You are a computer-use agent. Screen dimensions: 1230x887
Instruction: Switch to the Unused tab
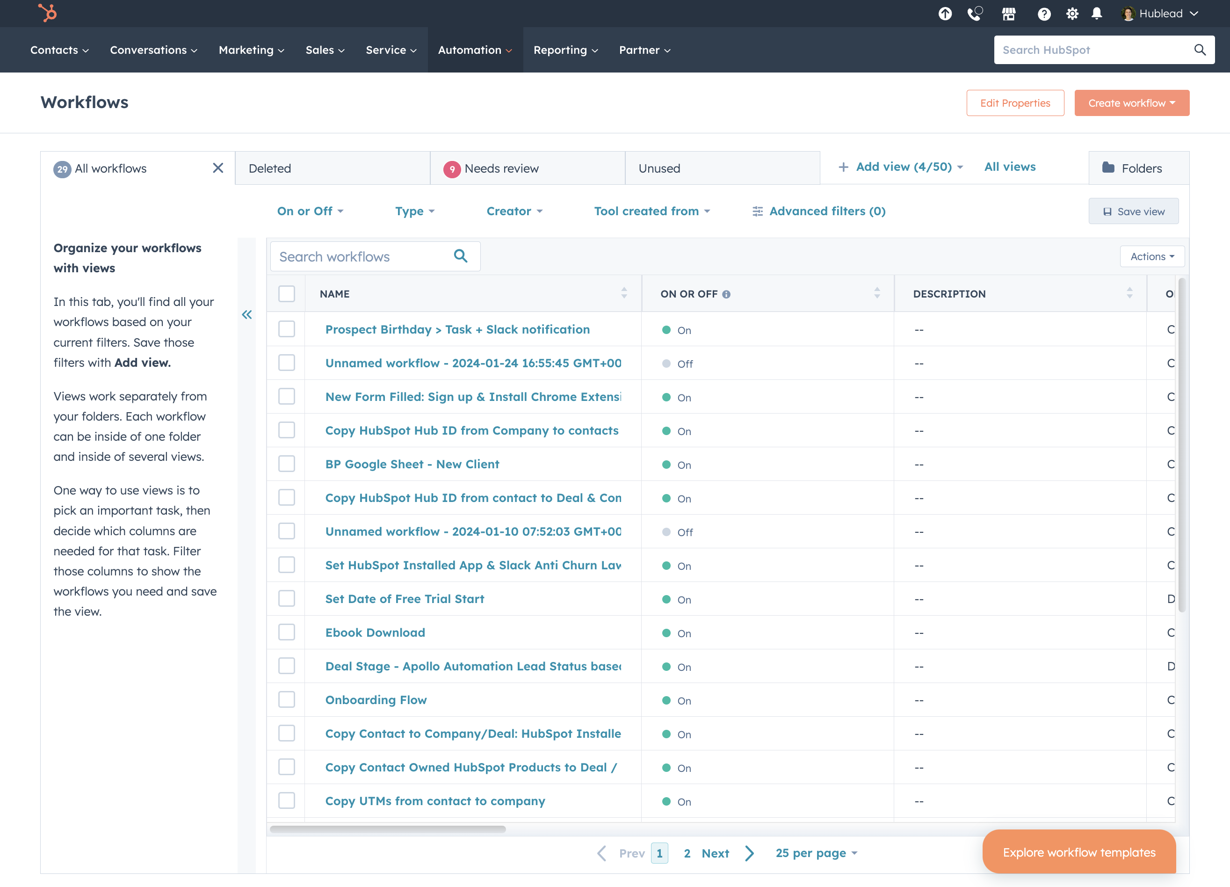tap(723, 168)
